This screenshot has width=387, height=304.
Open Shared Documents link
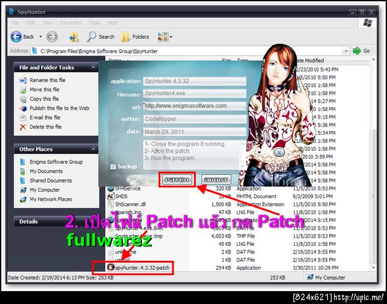pyautogui.click(x=50, y=181)
